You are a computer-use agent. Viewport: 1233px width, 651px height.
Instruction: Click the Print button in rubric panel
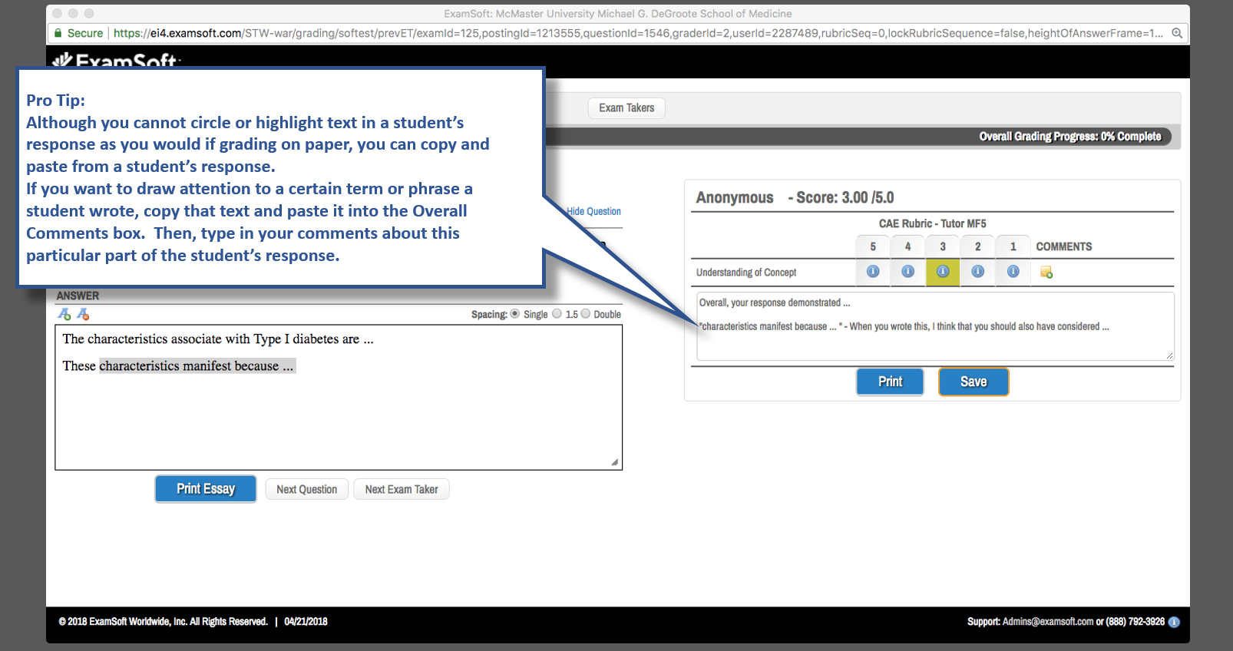coord(890,382)
